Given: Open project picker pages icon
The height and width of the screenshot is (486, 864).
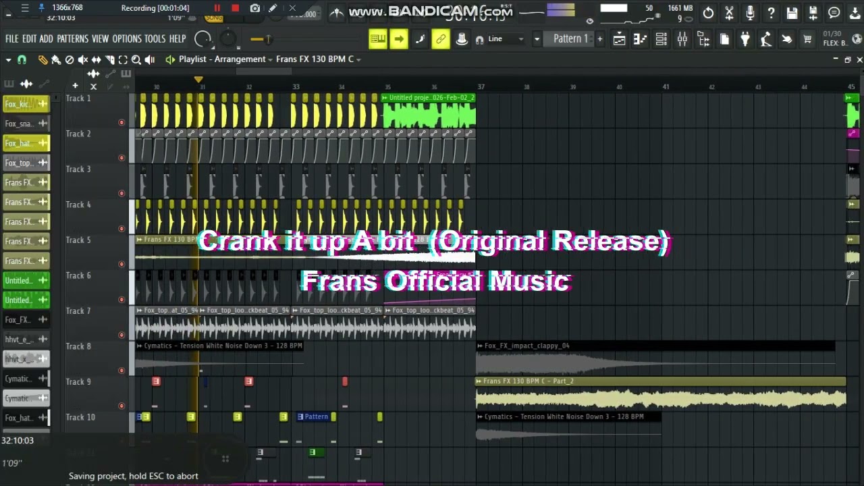Looking at the screenshot, I should pyautogui.click(x=724, y=39).
